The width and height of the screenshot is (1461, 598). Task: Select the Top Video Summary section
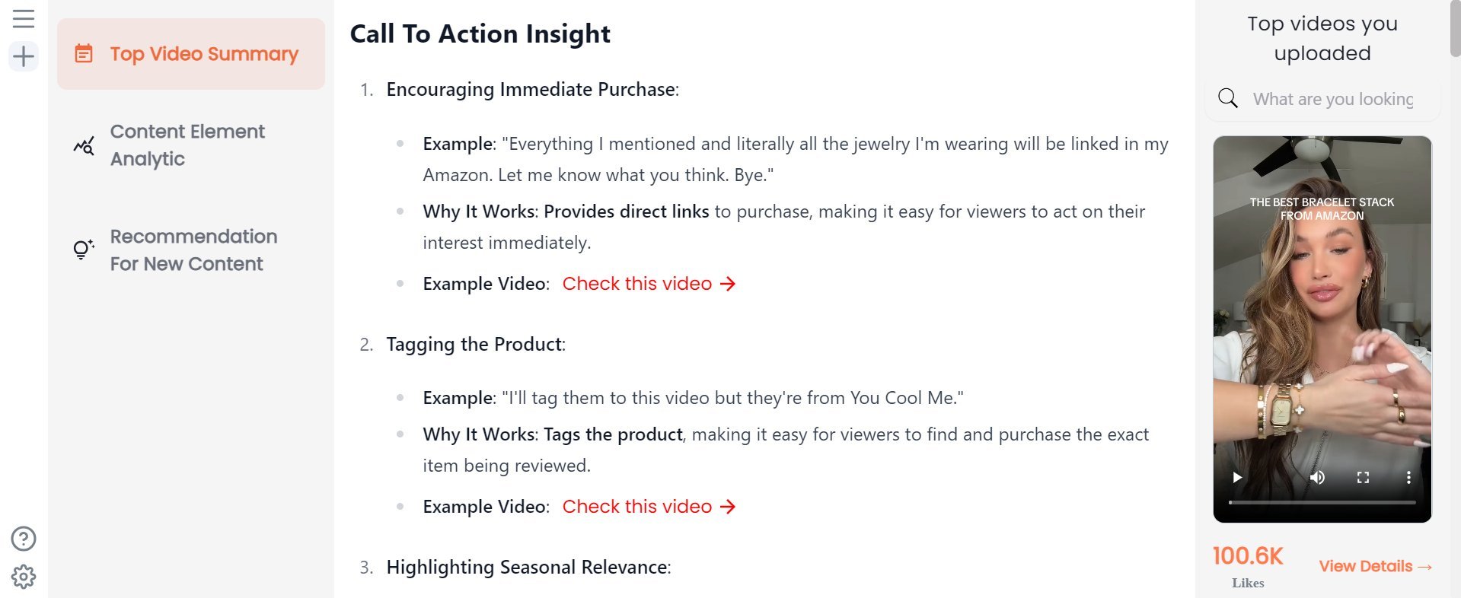(204, 53)
